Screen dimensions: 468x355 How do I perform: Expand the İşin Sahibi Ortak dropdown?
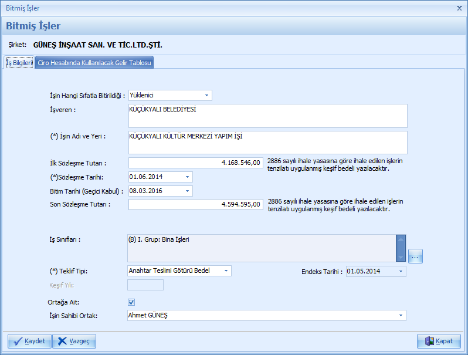click(x=401, y=316)
